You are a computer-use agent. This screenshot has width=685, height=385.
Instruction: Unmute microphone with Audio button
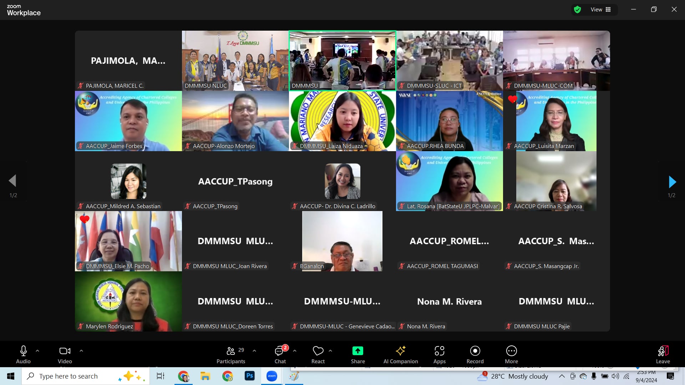tap(23, 355)
